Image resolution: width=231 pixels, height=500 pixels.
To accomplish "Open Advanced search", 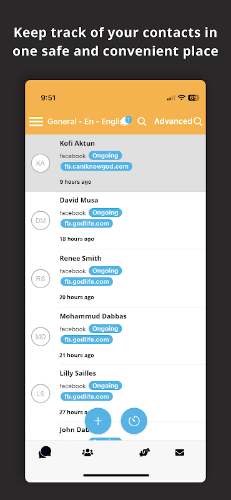I will click(178, 121).
